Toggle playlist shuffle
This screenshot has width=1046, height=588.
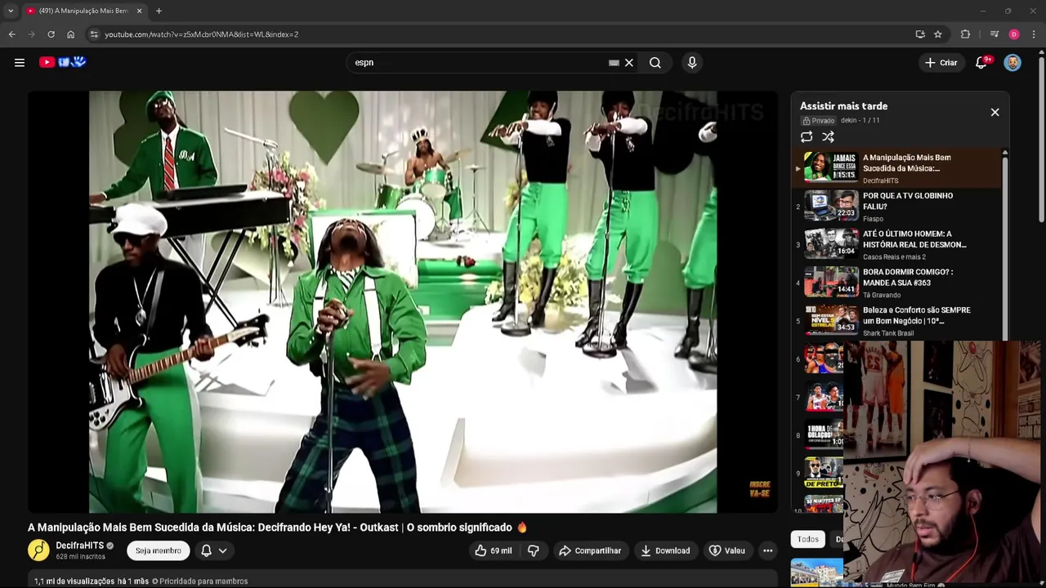(x=828, y=137)
